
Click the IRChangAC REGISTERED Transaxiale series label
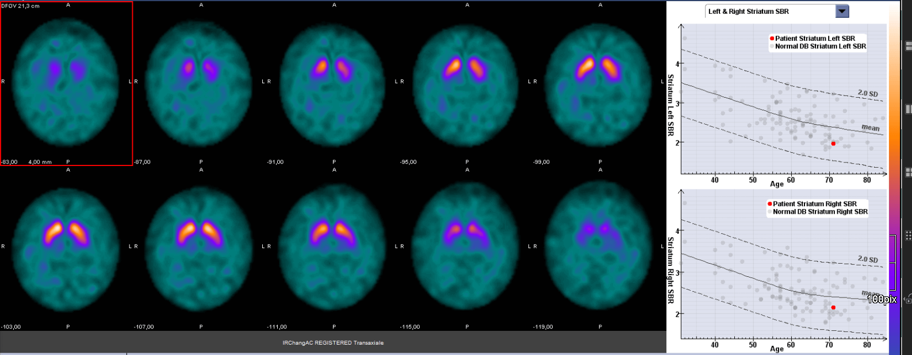click(x=333, y=343)
